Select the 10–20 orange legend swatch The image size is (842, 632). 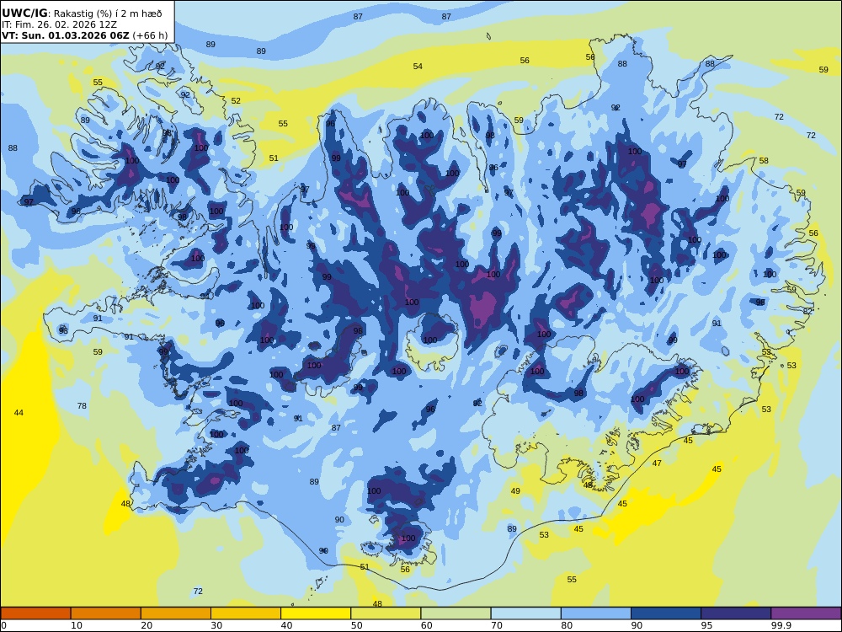pyautogui.click(x=106, y=613)
